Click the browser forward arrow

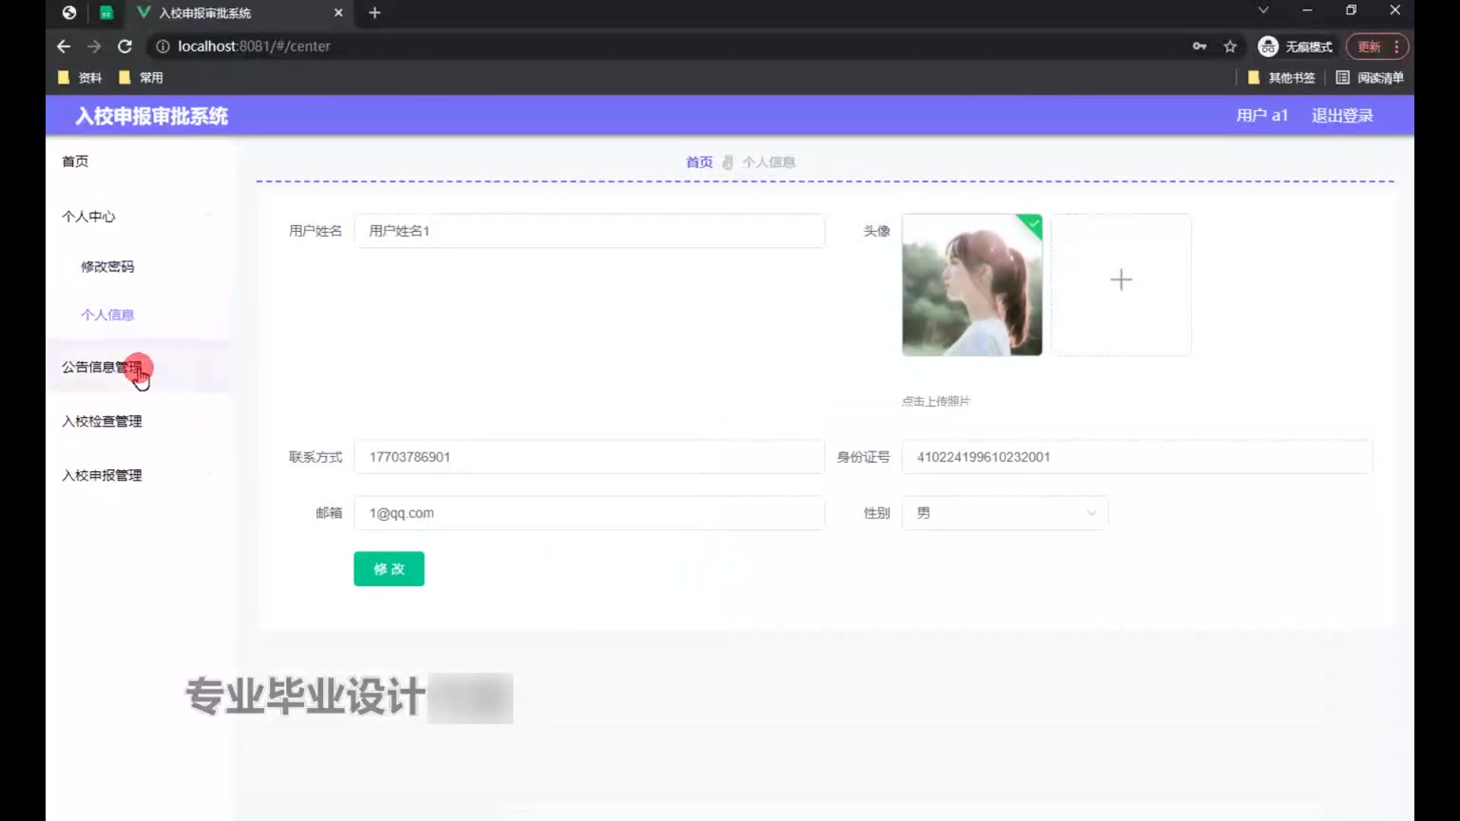pos(94,46)
